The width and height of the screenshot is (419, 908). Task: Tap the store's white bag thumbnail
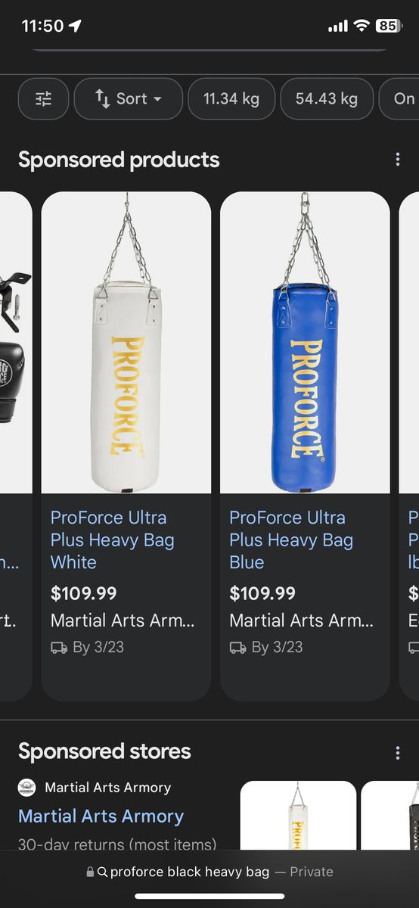[298, 816]
